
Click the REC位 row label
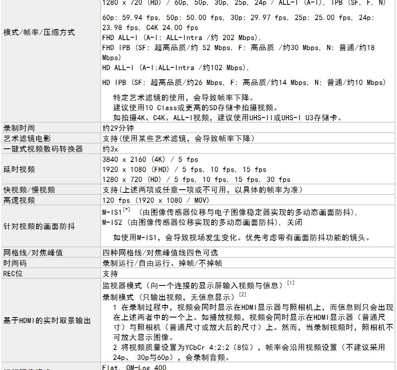[x=13, y=274]
